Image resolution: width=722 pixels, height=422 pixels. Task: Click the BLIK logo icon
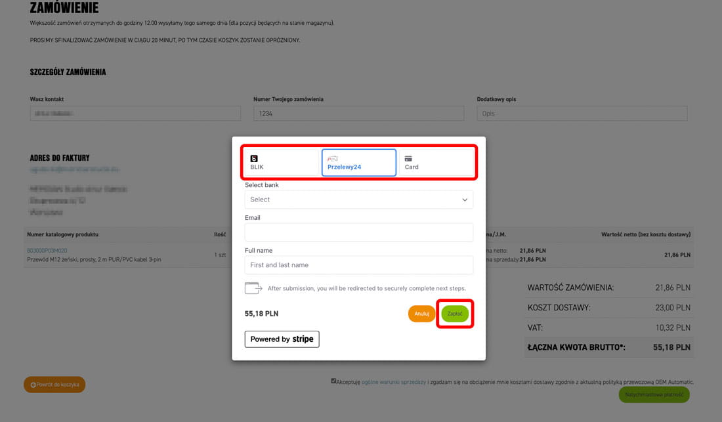pyautogui.click(x=254, y=158)
